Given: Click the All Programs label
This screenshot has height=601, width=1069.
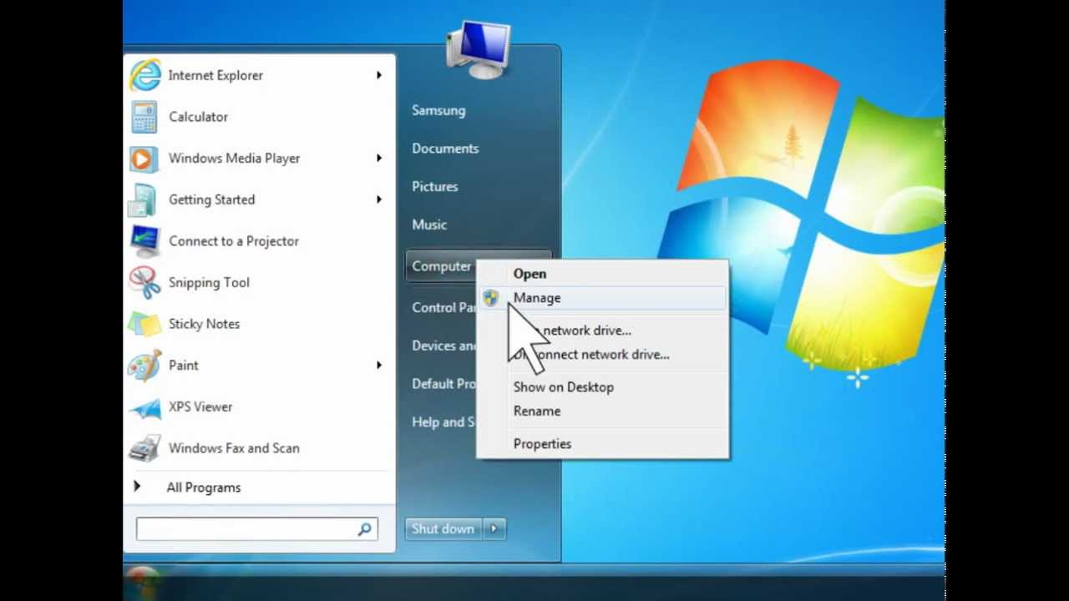Looking at the screenshot, I should pos(204,487).
